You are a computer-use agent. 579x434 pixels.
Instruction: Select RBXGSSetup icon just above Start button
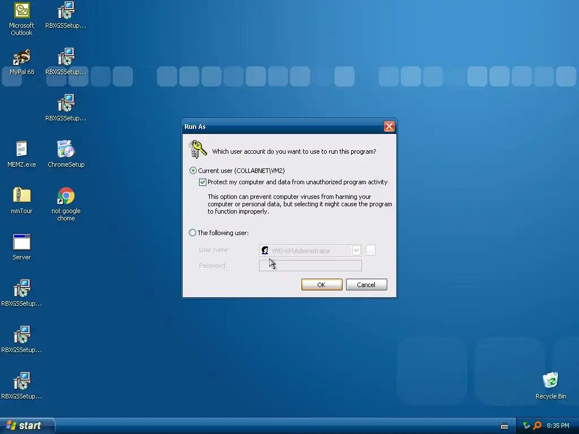coord(21,387)
